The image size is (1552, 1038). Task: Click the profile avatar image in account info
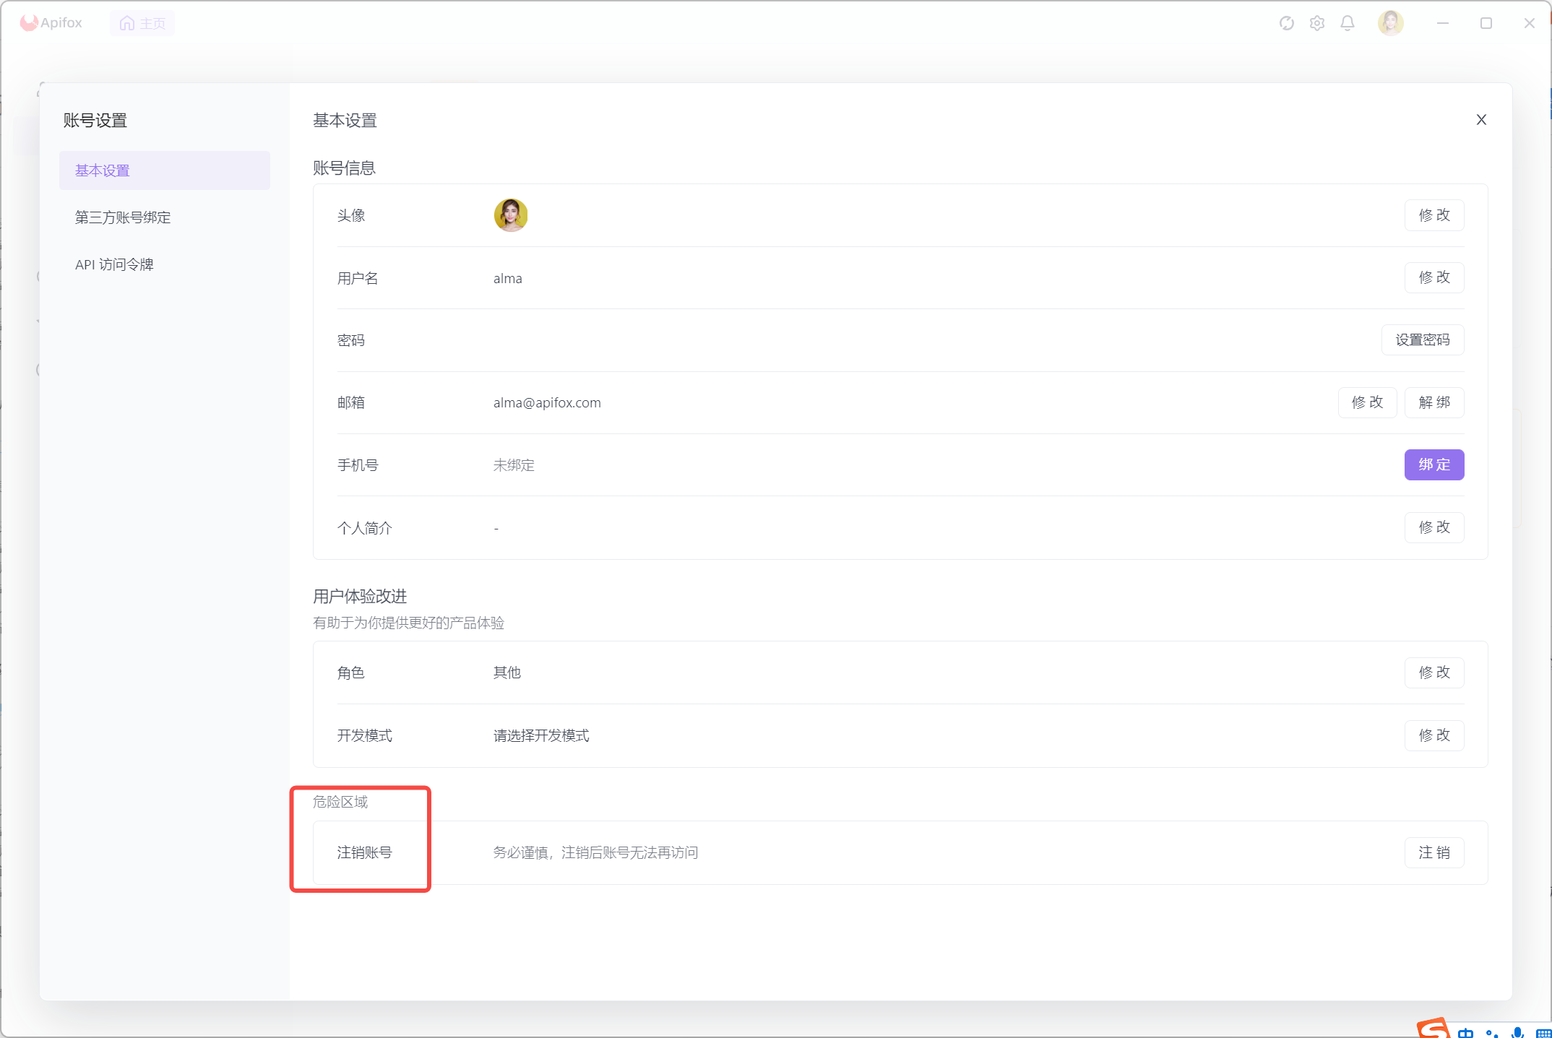coord(511,215)
